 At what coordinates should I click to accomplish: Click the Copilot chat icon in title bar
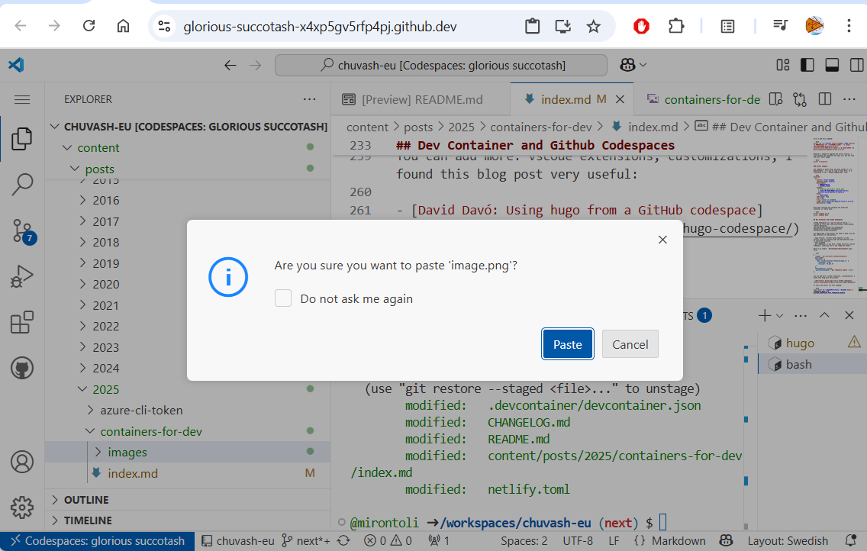pyautogui.click(x=627, y=65)
